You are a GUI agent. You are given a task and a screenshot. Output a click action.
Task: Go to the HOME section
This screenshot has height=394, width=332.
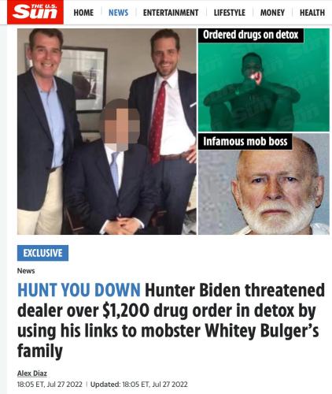(83, 13)
